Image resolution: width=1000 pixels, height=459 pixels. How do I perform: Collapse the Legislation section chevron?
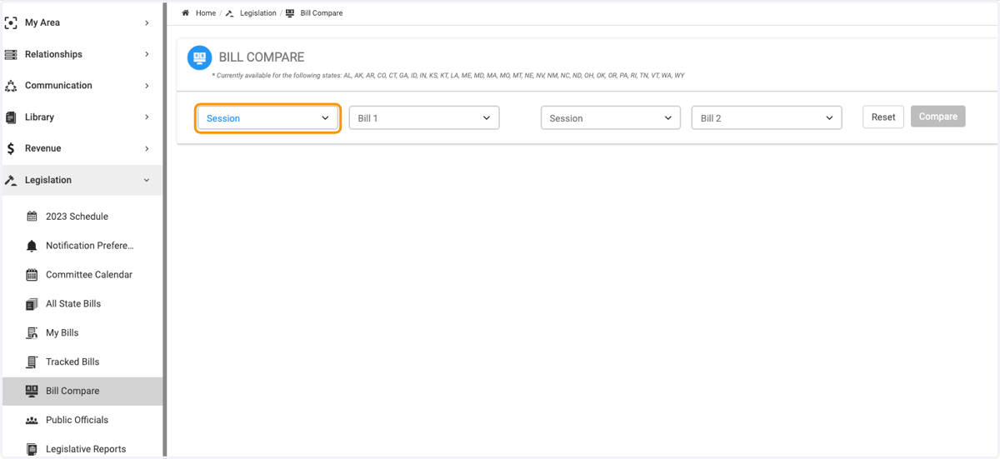point(147,180)
